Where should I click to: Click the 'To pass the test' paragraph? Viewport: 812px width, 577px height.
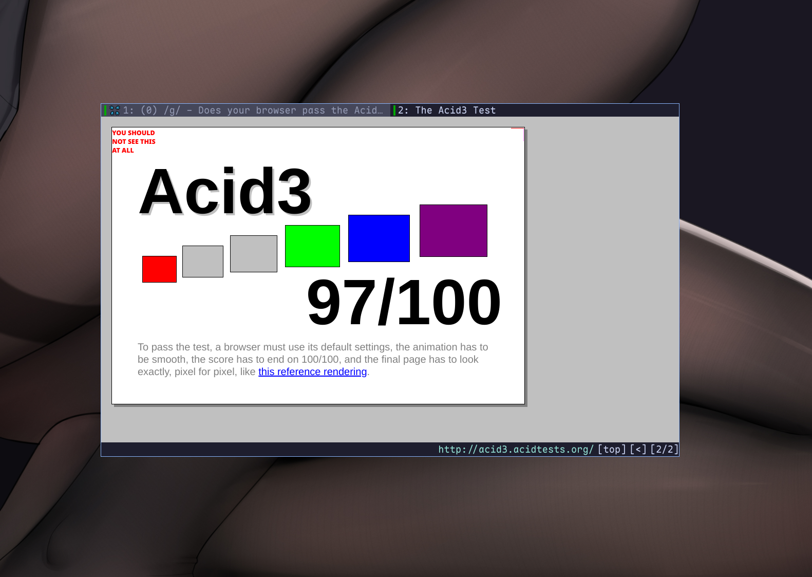(313, 359)
